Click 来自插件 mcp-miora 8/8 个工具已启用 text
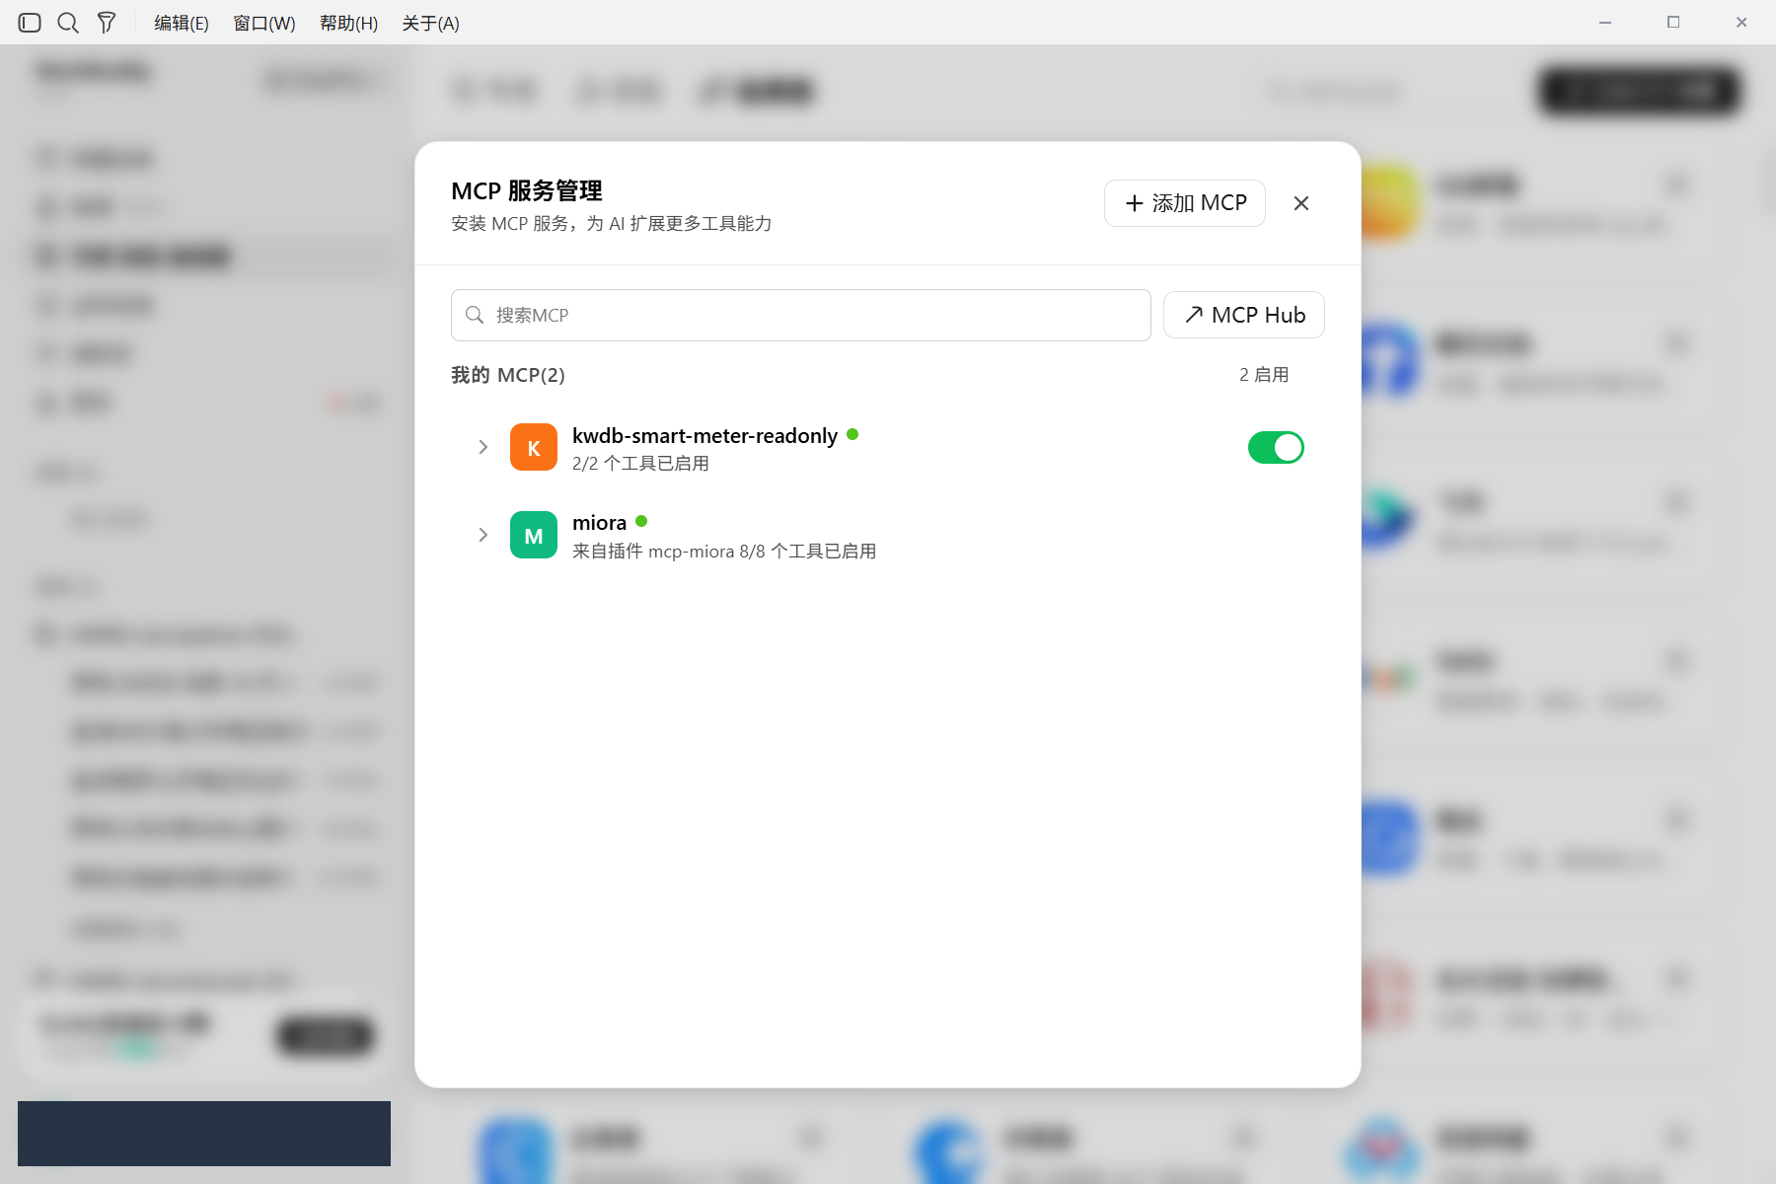Viewport: 1776px width, 1184px height. (724, 551)
